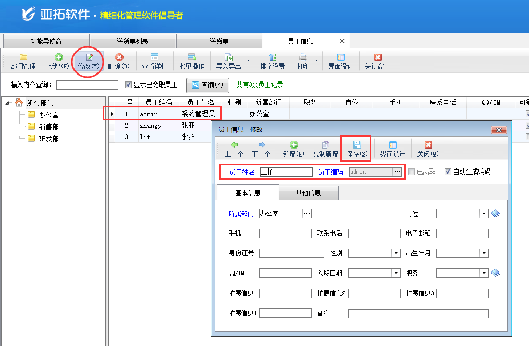Expand the 入职日期 date dropdown
529x346 pixels.
click(x=395, y=273)
